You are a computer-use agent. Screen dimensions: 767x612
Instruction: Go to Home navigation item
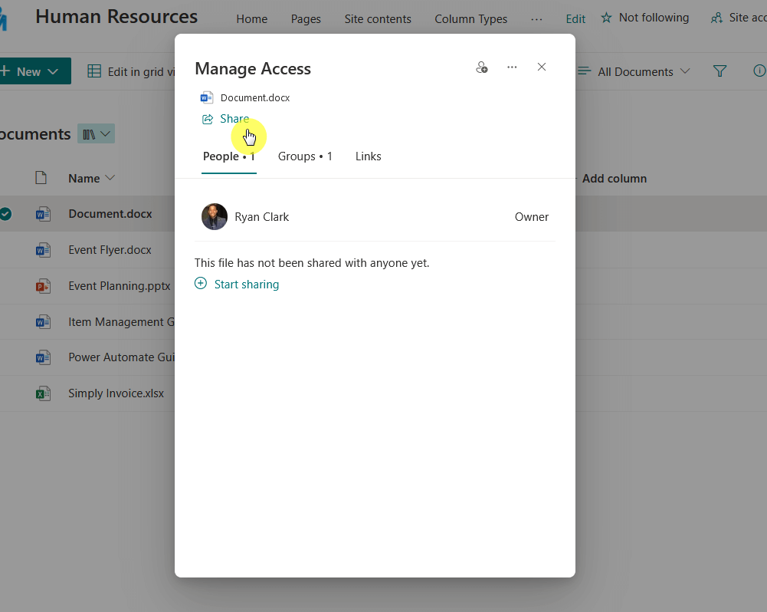252,19
